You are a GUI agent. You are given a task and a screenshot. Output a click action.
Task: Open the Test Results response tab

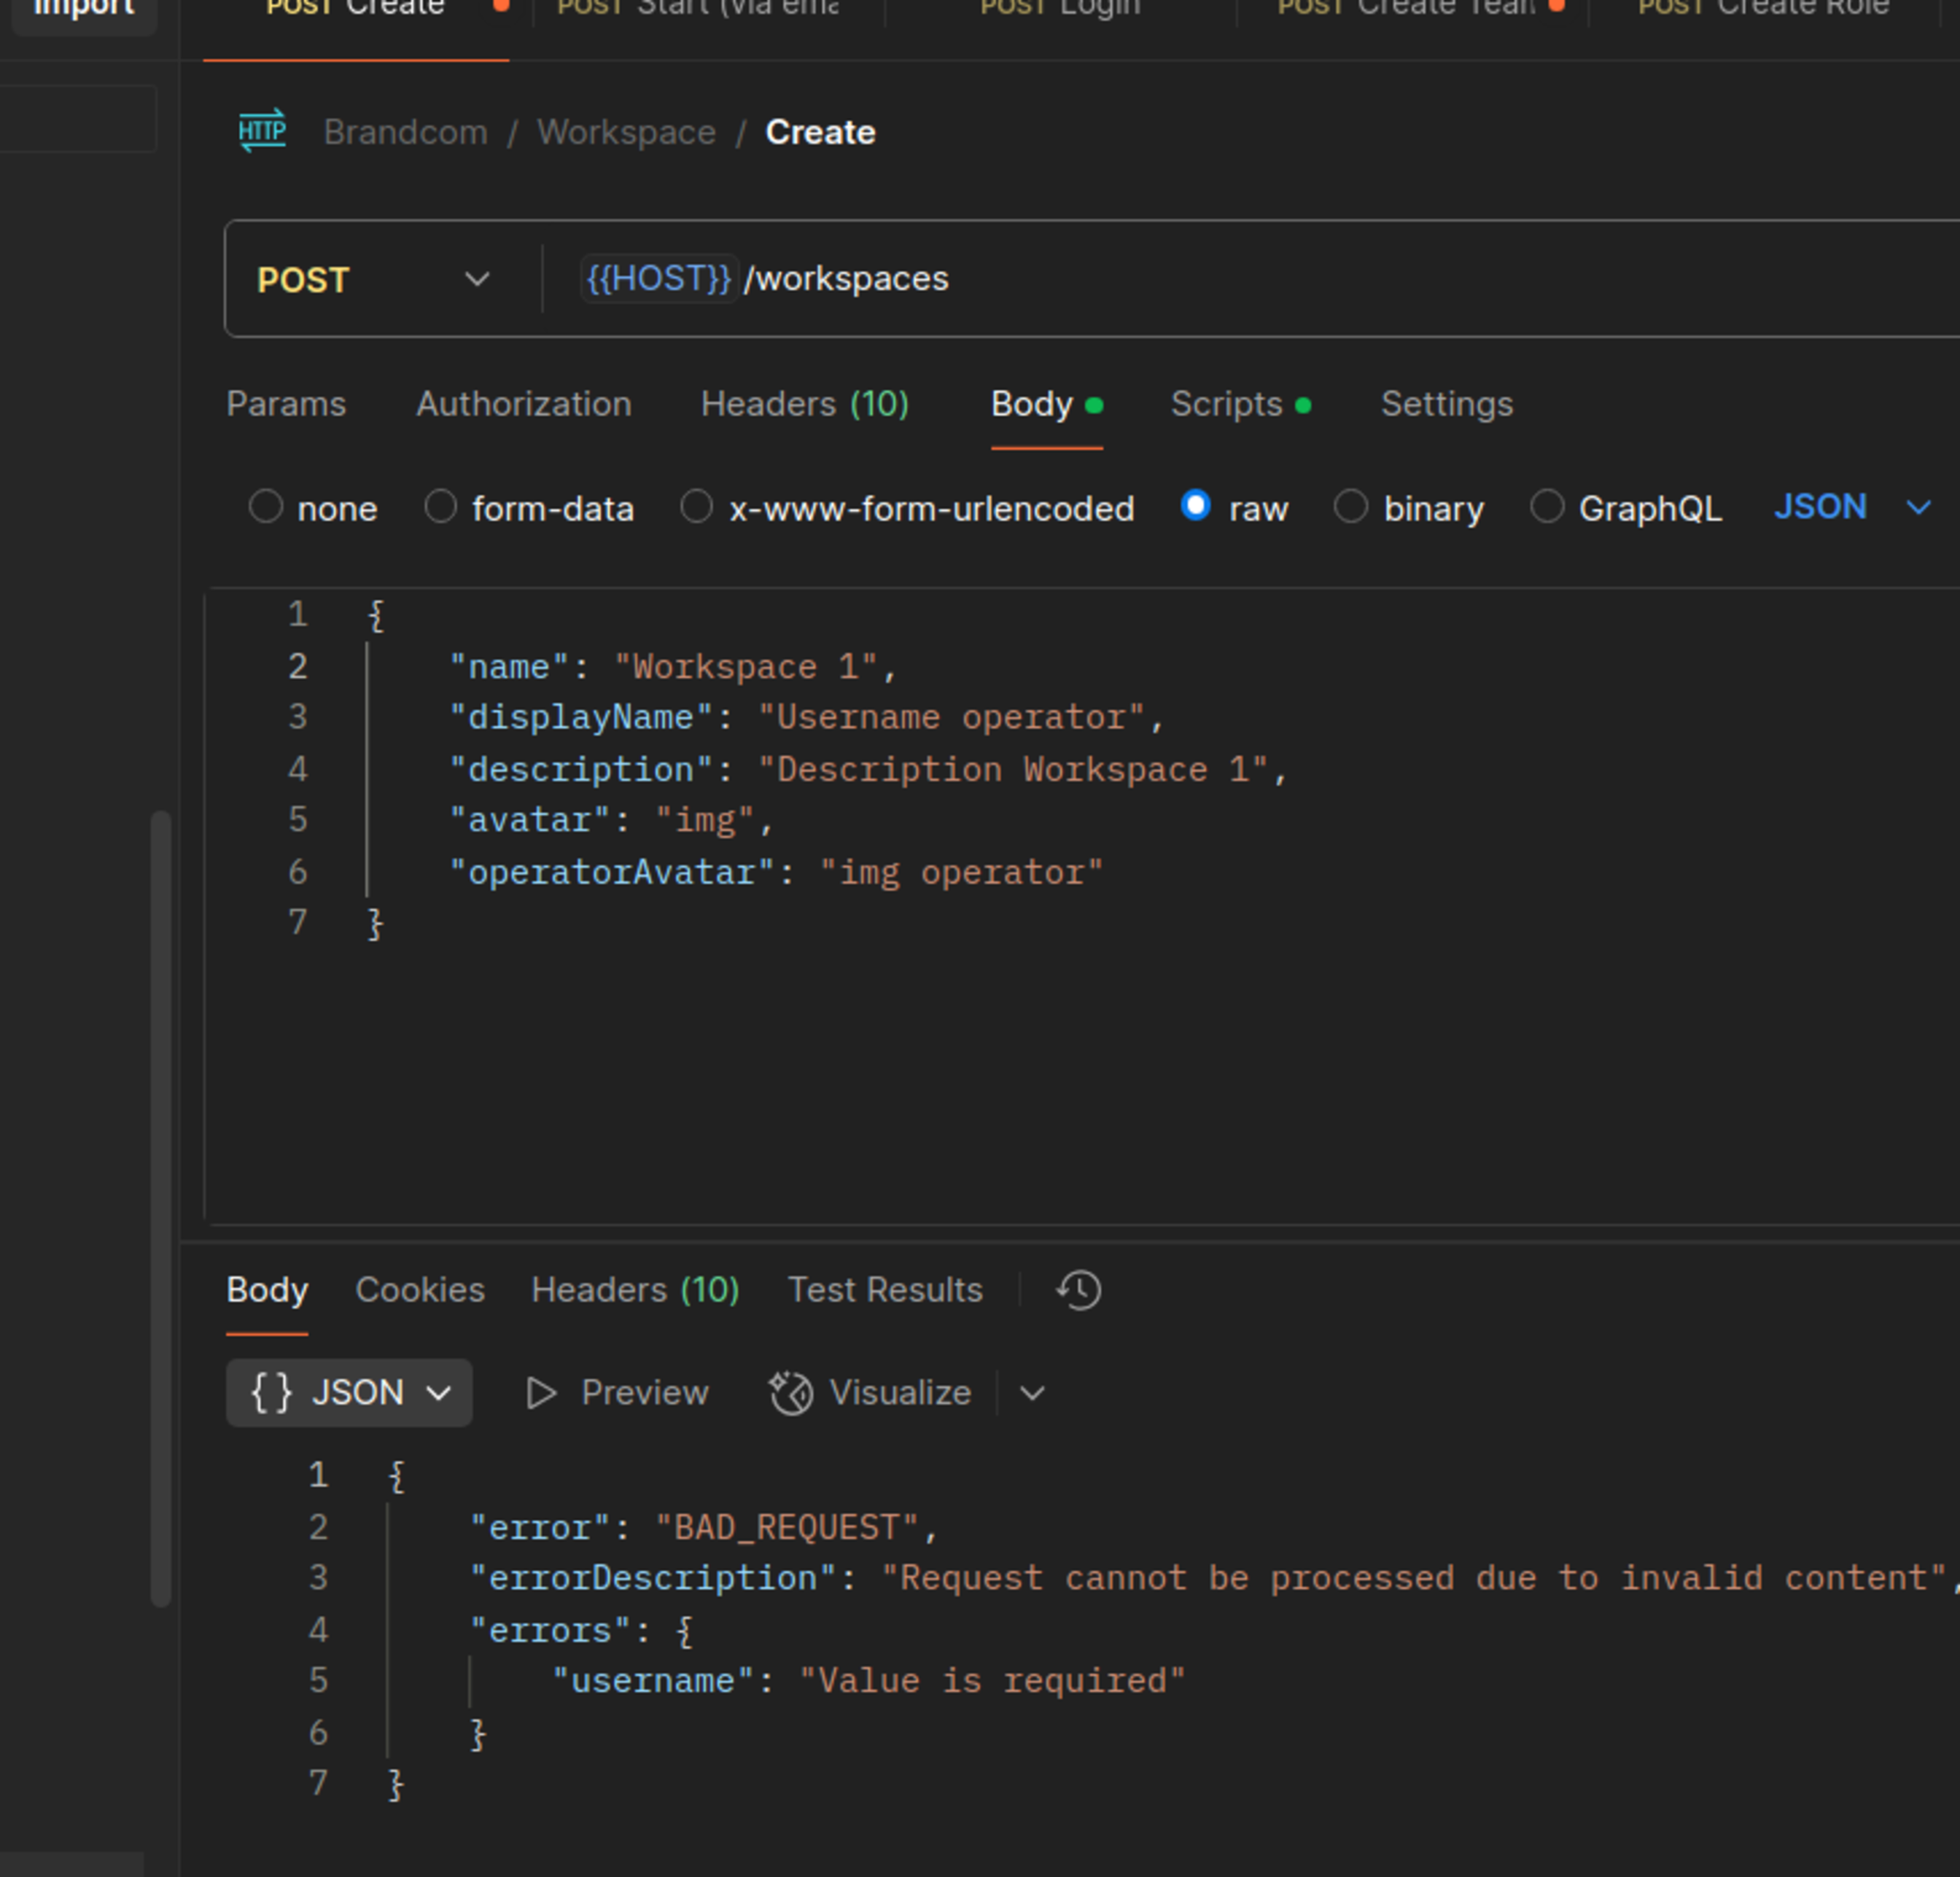(885, 1290)
